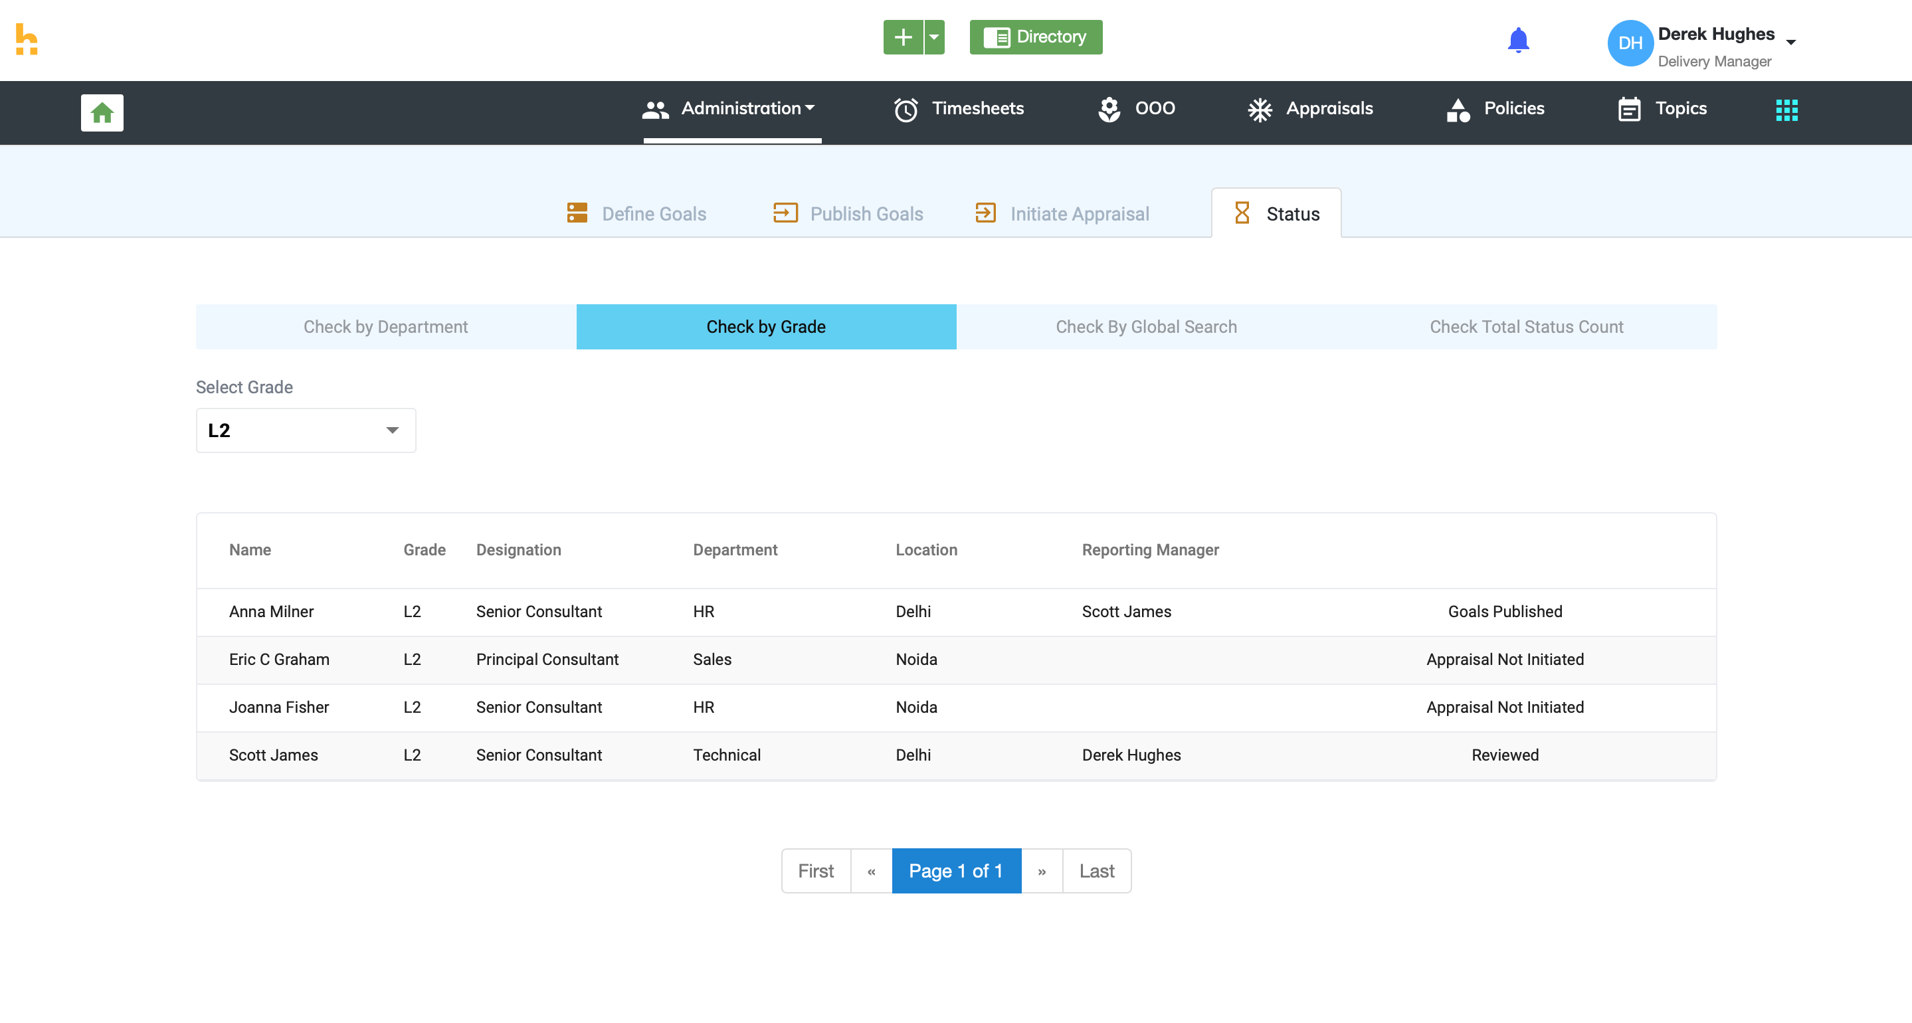
Task: Select the Status tab
Action: (x=1276, y=214)
